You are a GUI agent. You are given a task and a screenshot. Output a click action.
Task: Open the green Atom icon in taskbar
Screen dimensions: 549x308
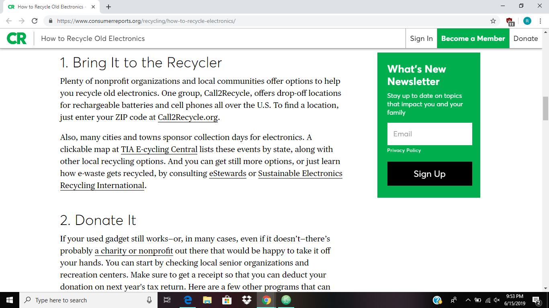click(x=286, y=300)
